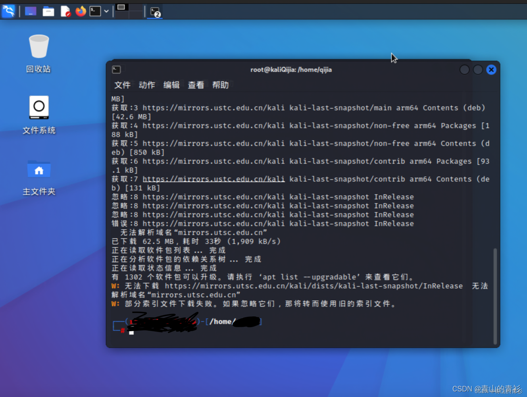Open the 文件系统 desktop icon
Screen dimensions: 527x397
coord(38,115)
